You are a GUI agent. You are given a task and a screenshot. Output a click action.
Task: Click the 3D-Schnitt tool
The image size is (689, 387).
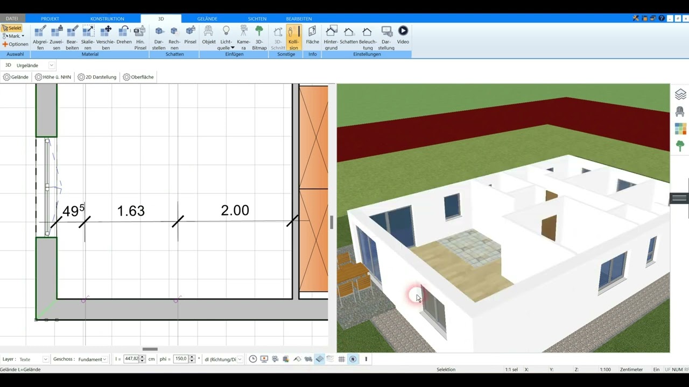278,38
